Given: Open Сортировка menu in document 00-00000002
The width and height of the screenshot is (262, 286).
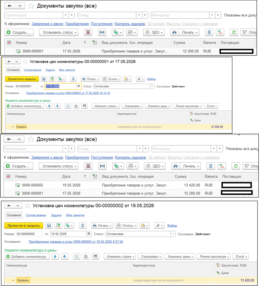Looking at the screenshot, I should pyautogui.click(x=150, y=257).
